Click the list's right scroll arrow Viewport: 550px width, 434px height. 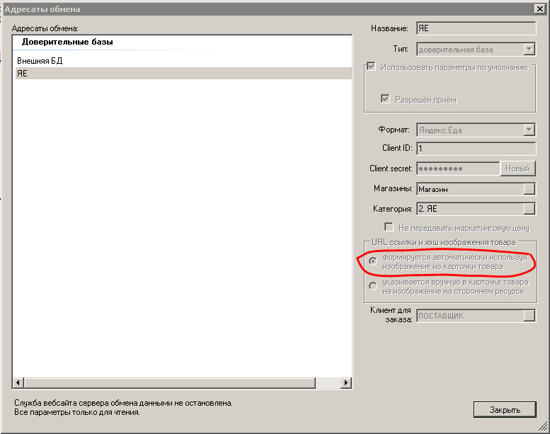[x=346, y=382]
